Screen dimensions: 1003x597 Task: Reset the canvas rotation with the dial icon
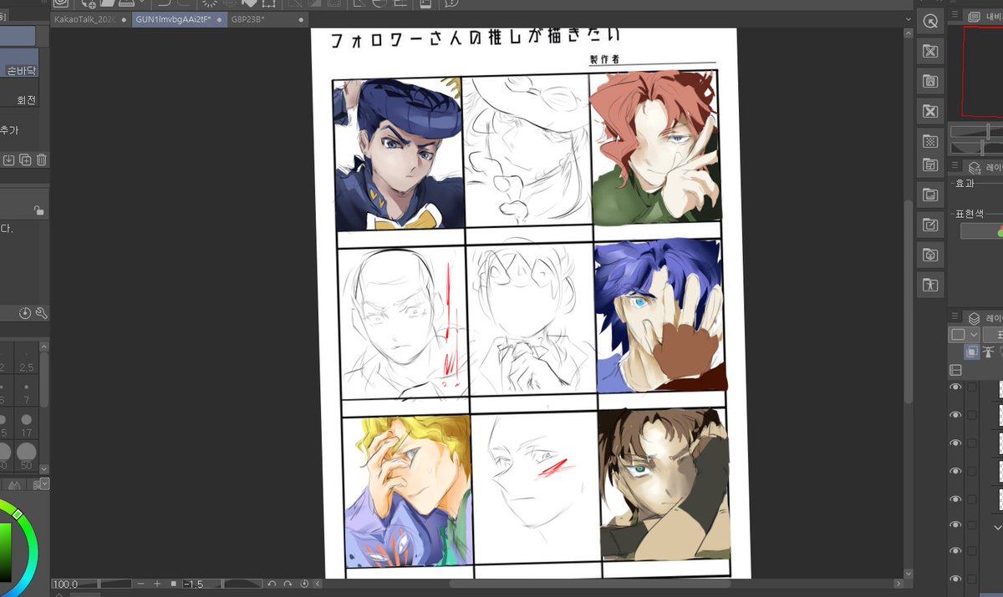click(303, 584)
